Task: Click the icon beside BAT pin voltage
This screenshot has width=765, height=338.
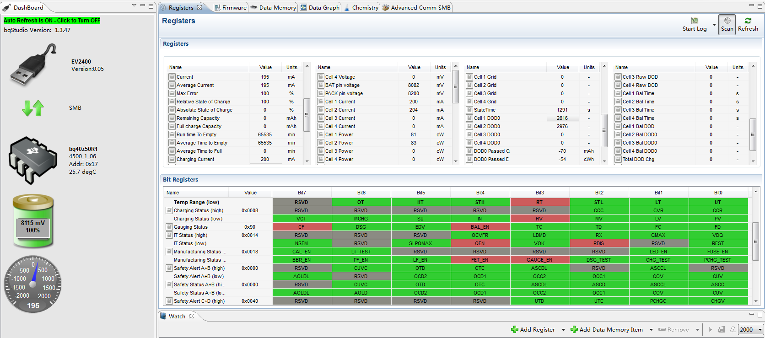Action: coord(321,85)
